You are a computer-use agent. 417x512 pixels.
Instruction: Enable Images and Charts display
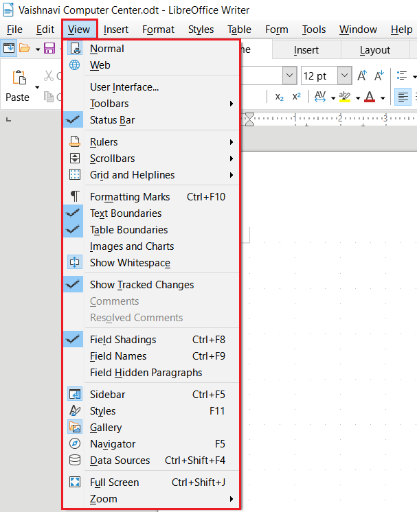[x=151, y=246]
